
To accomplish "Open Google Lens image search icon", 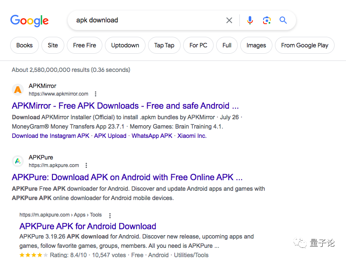I will pos(266,20).
